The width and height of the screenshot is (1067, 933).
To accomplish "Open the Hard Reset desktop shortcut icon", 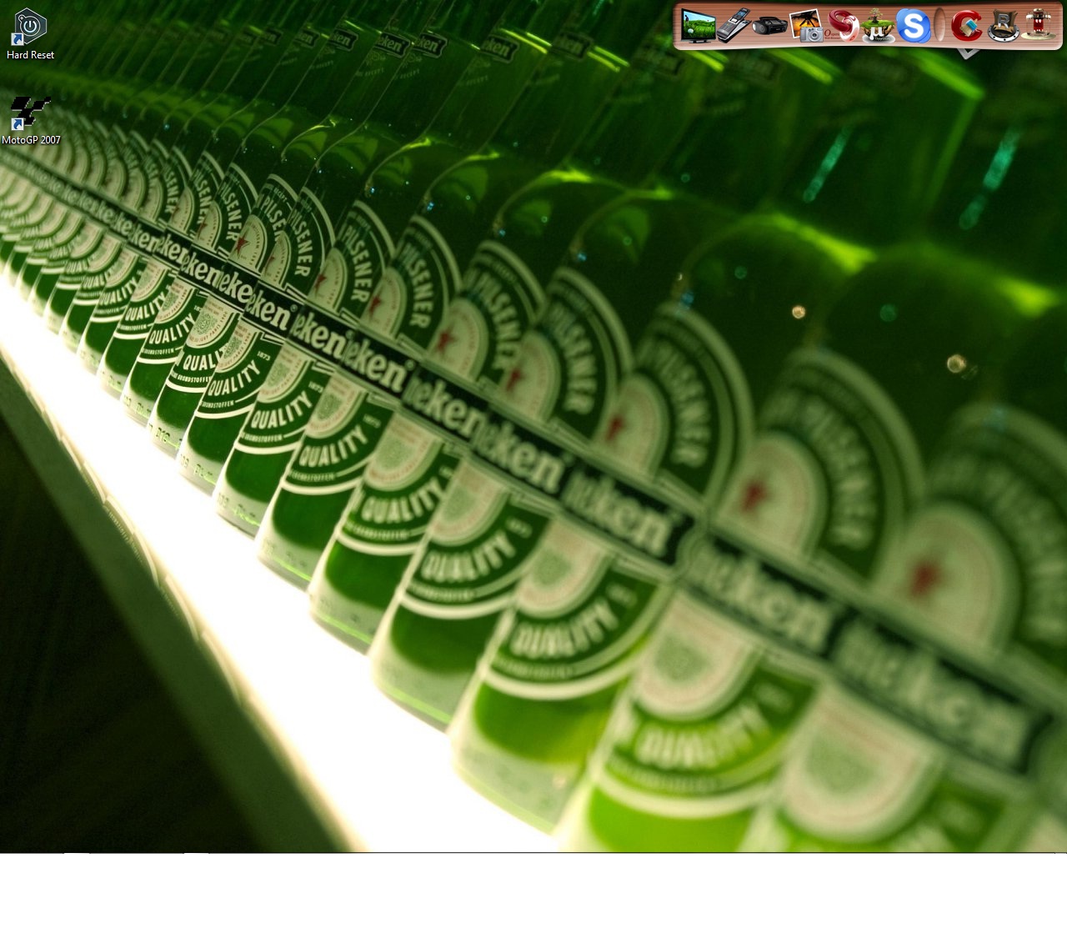I will [x=30, y=27].
